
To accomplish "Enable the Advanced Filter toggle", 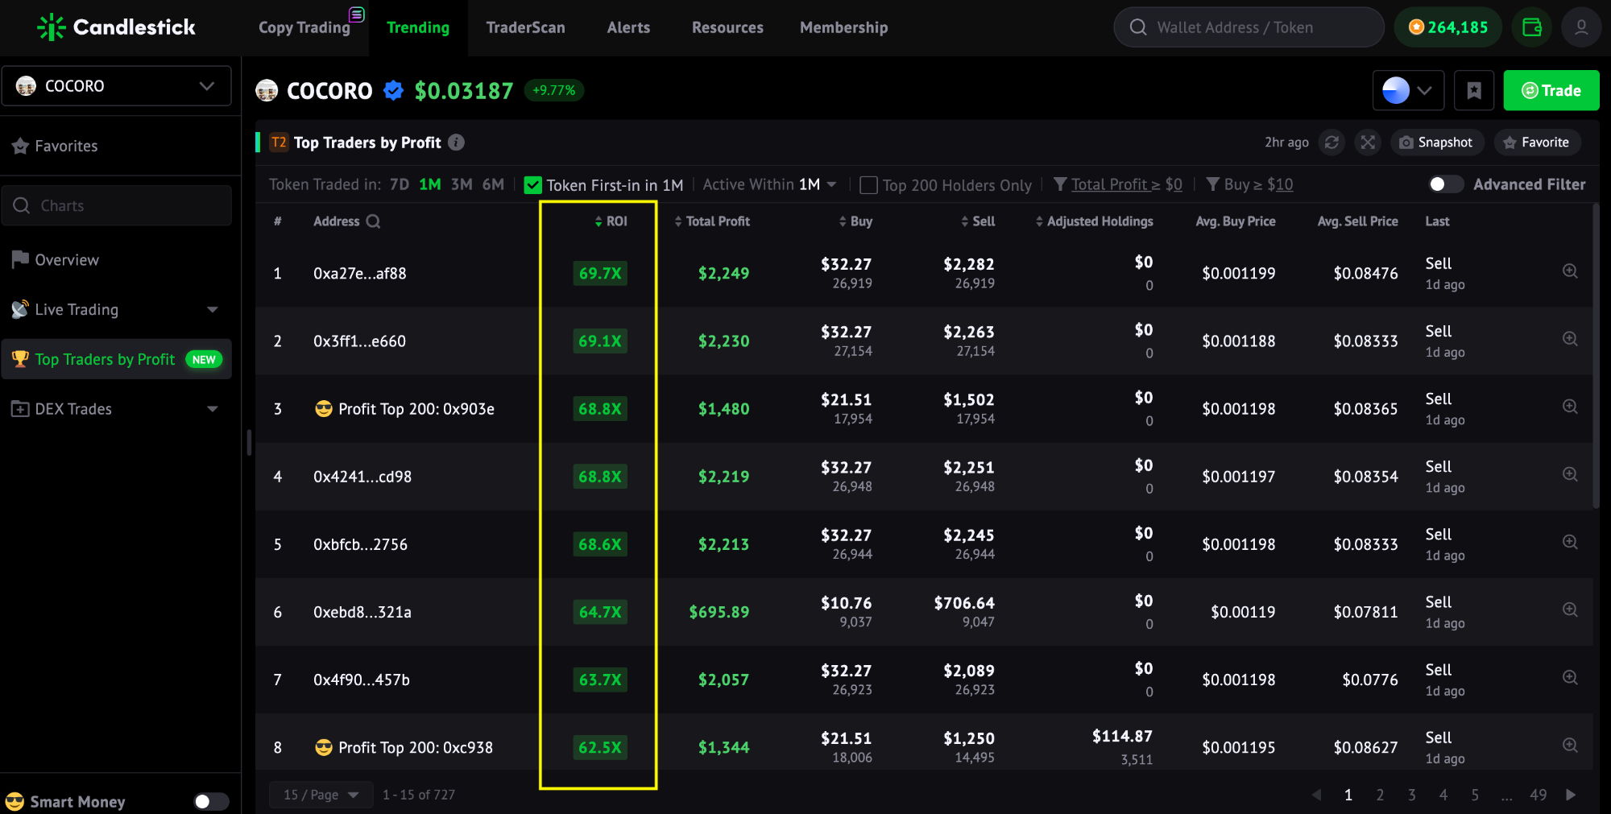I will 1445,184.
